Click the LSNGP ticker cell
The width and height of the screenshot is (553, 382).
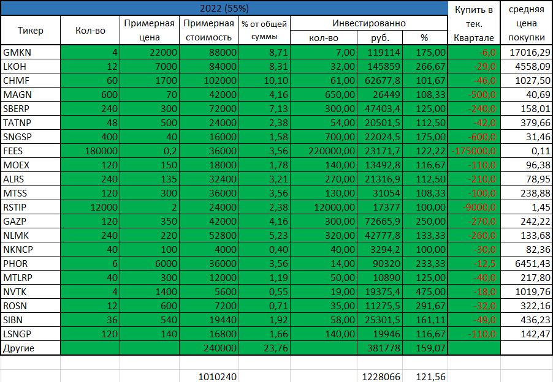tap(31, 334)
